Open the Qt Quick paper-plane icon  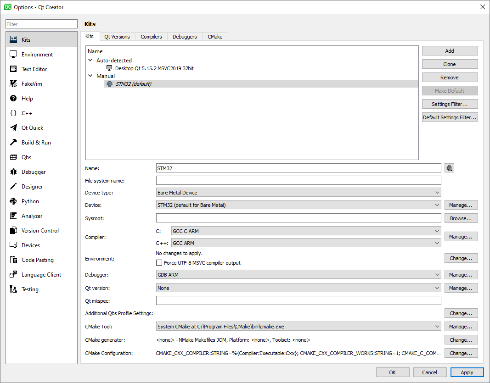(13, 128)
